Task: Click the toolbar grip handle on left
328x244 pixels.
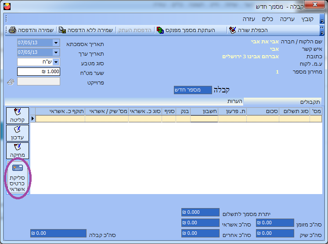Action: (6, 30)
